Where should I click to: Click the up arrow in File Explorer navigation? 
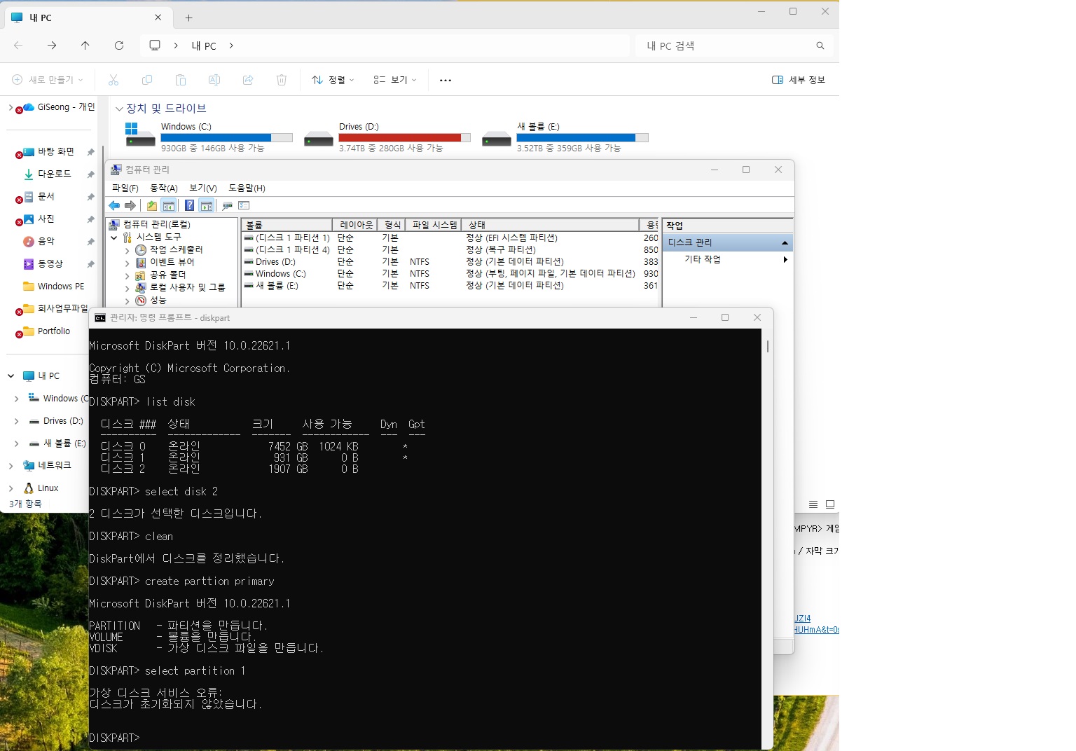[x=85, y=46]
